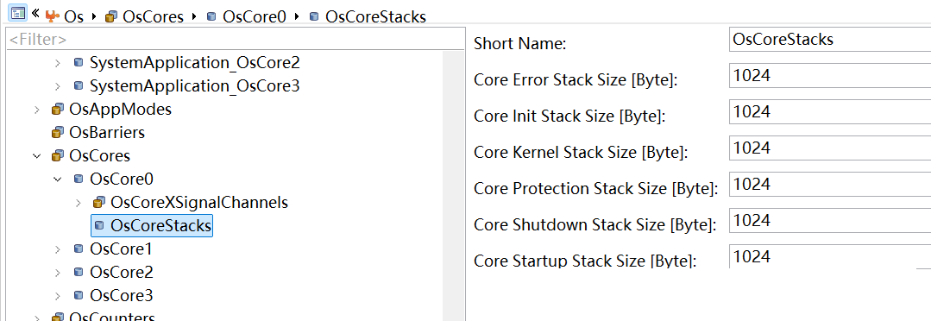The height and width of the screenshot is (321, 931).
Task: Collapse the OsCores tree node
Action: (x=37, y=156)
